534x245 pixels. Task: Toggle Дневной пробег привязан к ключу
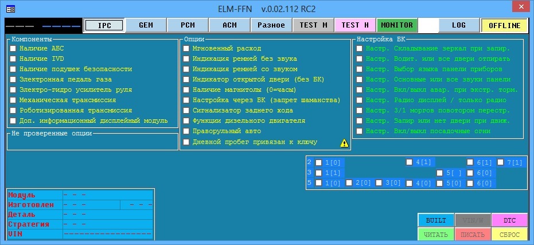click(186, 142)
